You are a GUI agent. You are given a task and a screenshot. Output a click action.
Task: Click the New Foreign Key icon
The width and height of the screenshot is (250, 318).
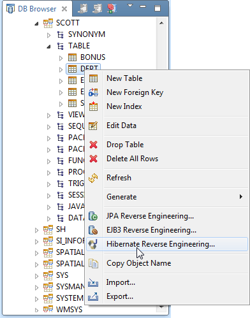pyautogui.click(x=93, y=92)
